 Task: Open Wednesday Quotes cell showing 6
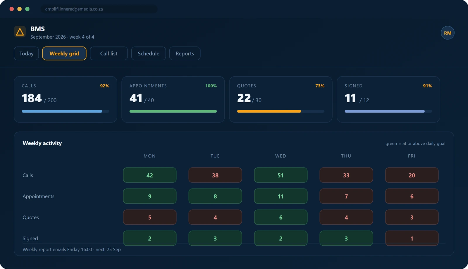point(281,217)
